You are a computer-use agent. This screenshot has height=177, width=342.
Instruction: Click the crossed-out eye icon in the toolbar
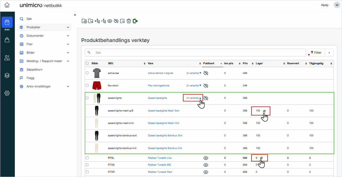pos(116,21)
